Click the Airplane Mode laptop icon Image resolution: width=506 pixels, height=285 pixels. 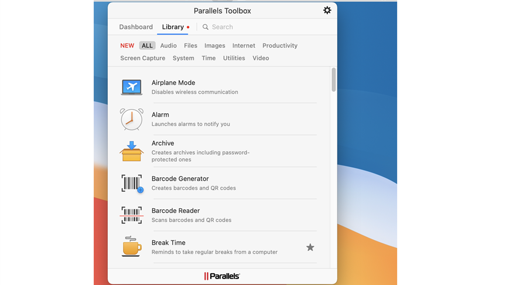point(132,87)
